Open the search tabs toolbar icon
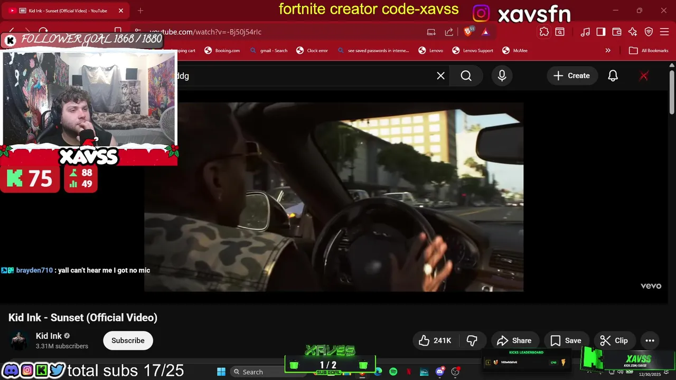The image size is (676, 380). click(x=560, y=32)
